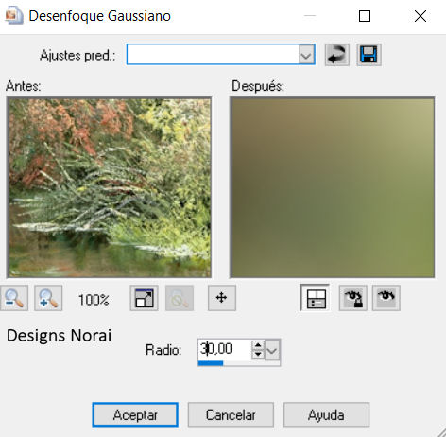Image resolution: width=446 pixels, height=437 pixels.
Task: Click the Antes preview image
Action: tap(109, 187)
